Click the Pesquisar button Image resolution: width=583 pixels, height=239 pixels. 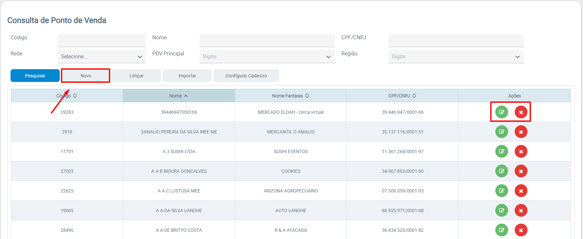coord(35,76)
